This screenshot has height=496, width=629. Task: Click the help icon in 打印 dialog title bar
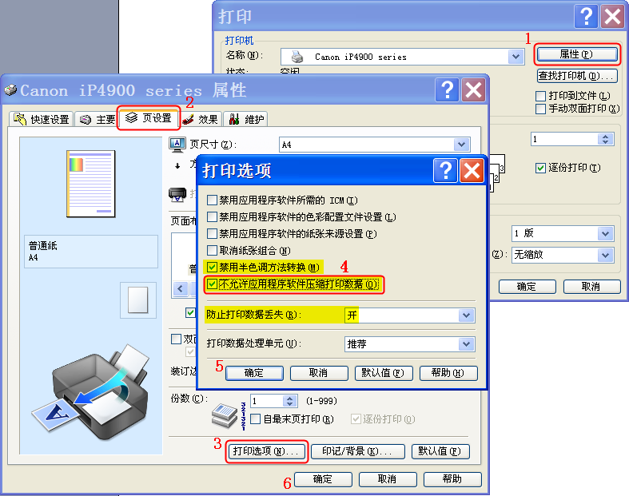587,16
